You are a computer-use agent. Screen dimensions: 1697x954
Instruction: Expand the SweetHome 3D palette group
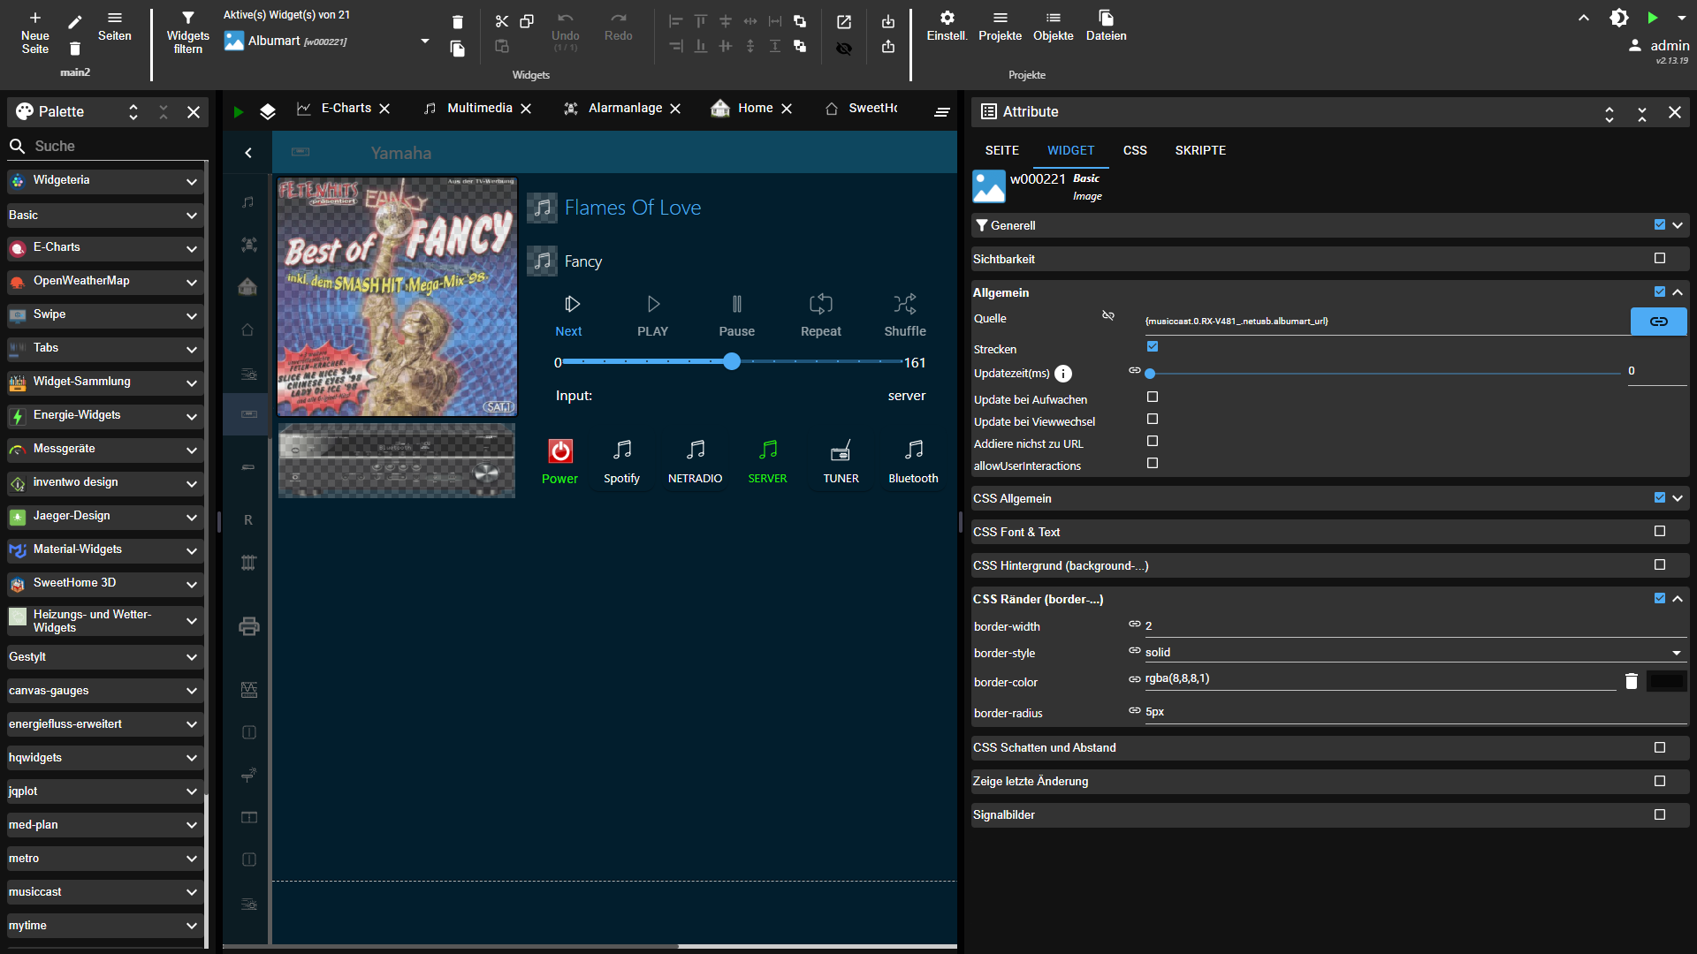click(192, 584)
